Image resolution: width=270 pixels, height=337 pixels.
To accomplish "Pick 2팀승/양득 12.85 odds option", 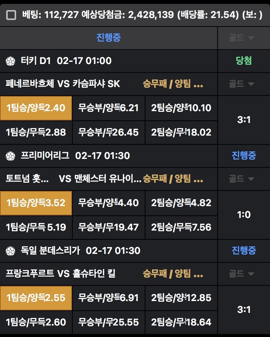I will pyautogui.click(x=181, y=298).
